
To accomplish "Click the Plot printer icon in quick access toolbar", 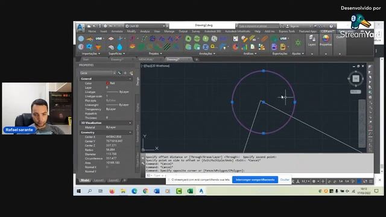I will pos(106,26).
